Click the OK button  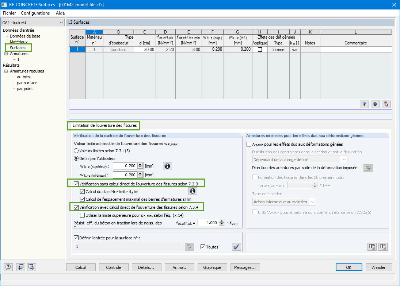349,267
